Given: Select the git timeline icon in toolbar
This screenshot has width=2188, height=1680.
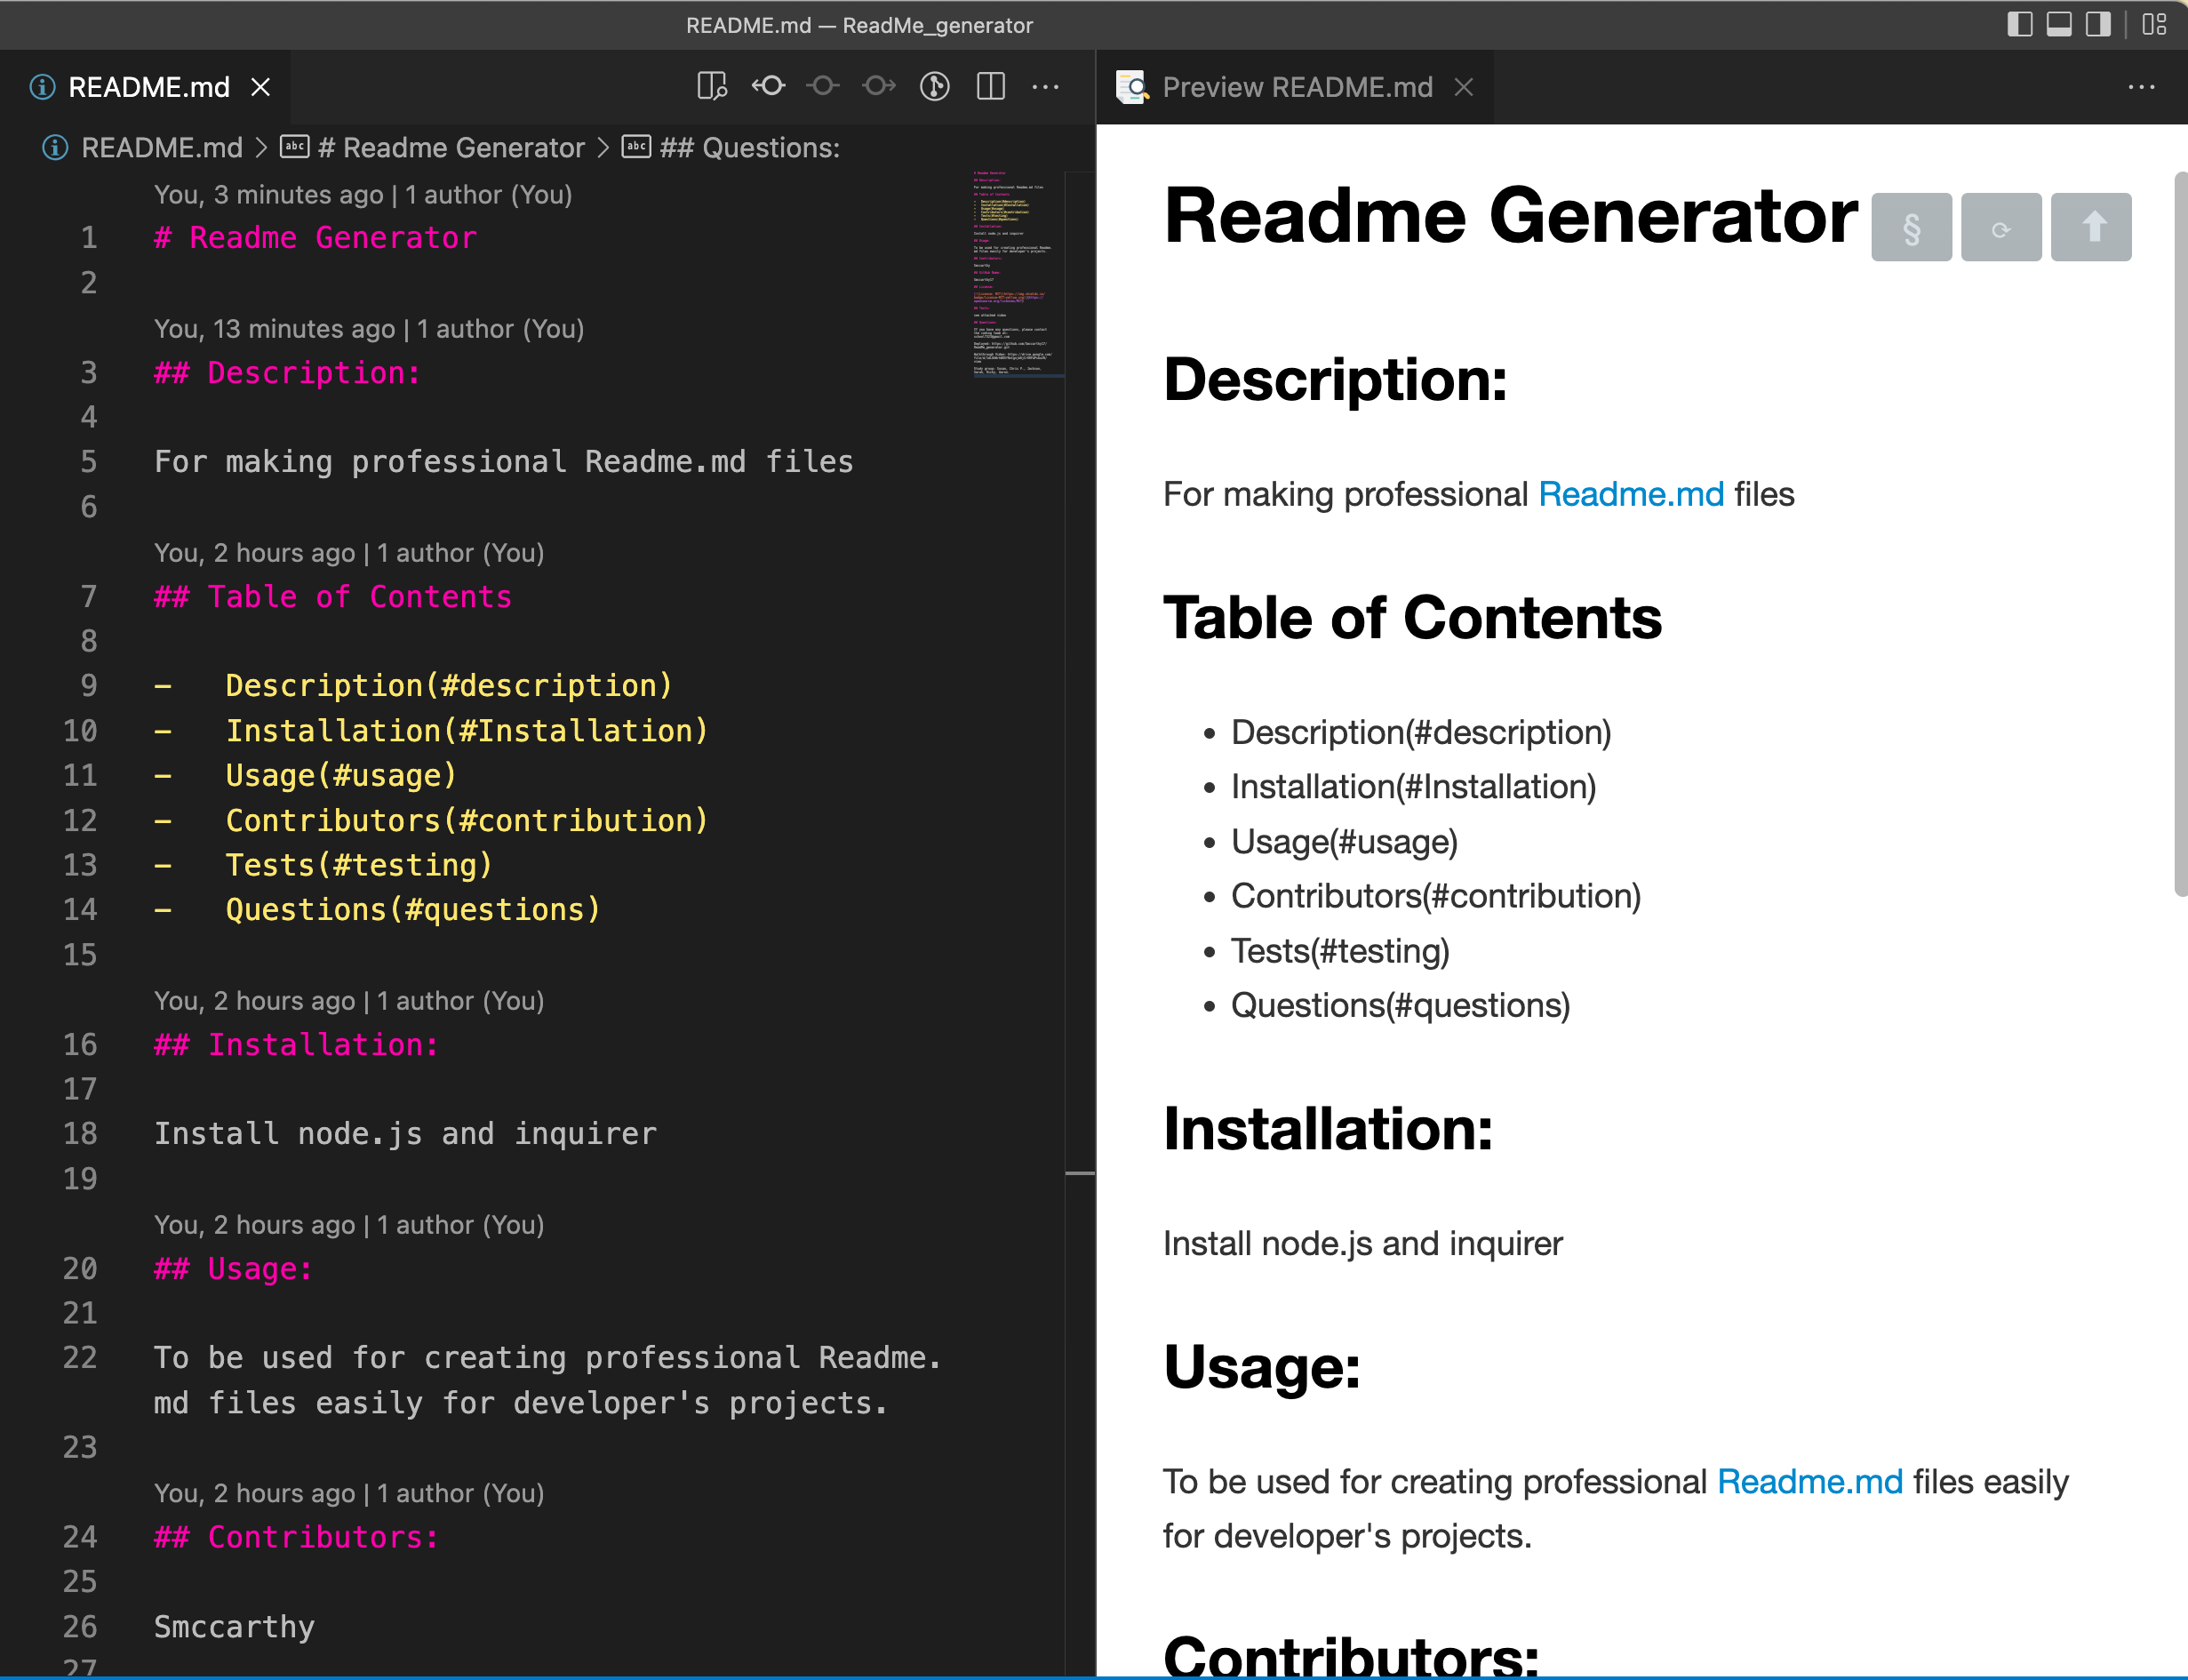Looking at the screenshot, I should (932, 87).
